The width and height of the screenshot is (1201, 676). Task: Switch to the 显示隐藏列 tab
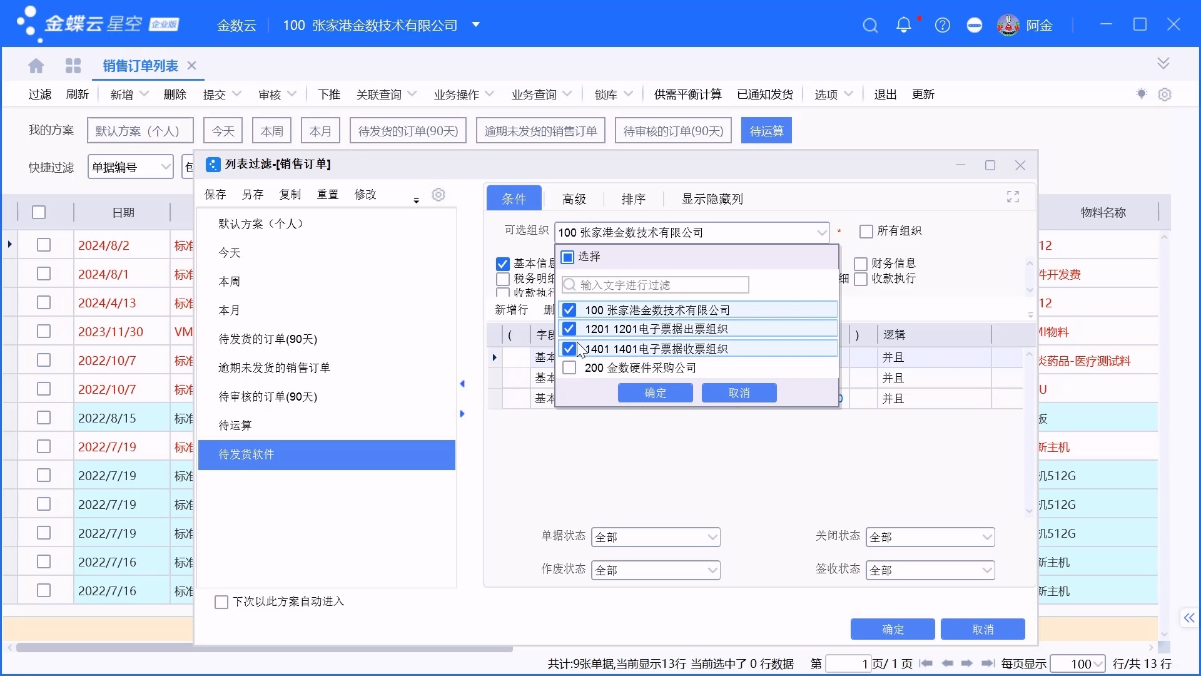point(712,199)
